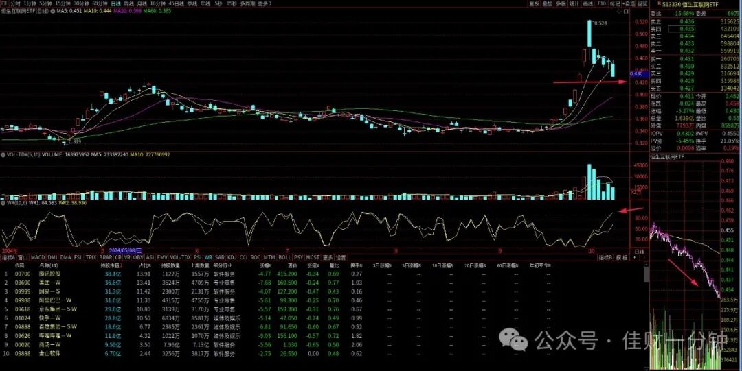Open the F10 company info
This screenshot has width=742, height=371.
[601, 3]
